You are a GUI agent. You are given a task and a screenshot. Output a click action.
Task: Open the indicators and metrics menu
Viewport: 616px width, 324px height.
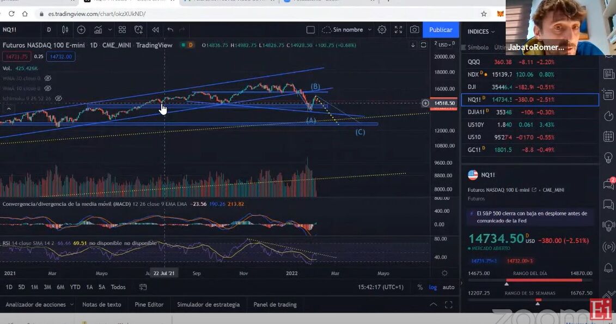point(98,30)
